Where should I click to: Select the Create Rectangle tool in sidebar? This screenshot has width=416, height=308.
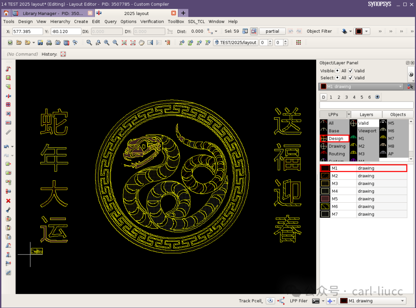coord(8,78)
